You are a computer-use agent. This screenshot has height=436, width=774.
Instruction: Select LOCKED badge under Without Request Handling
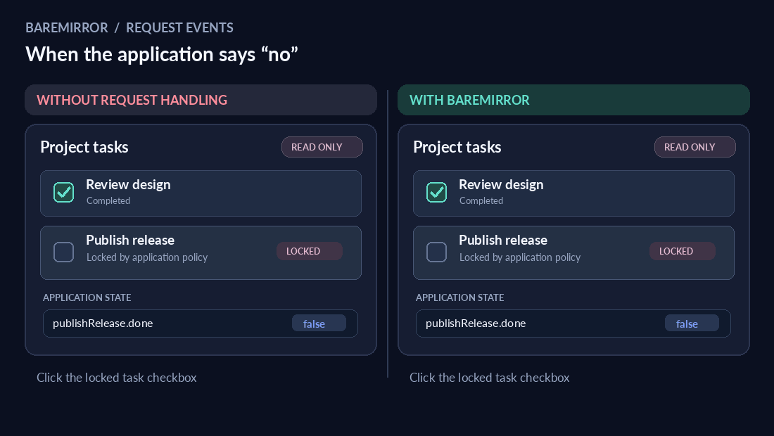310,251
